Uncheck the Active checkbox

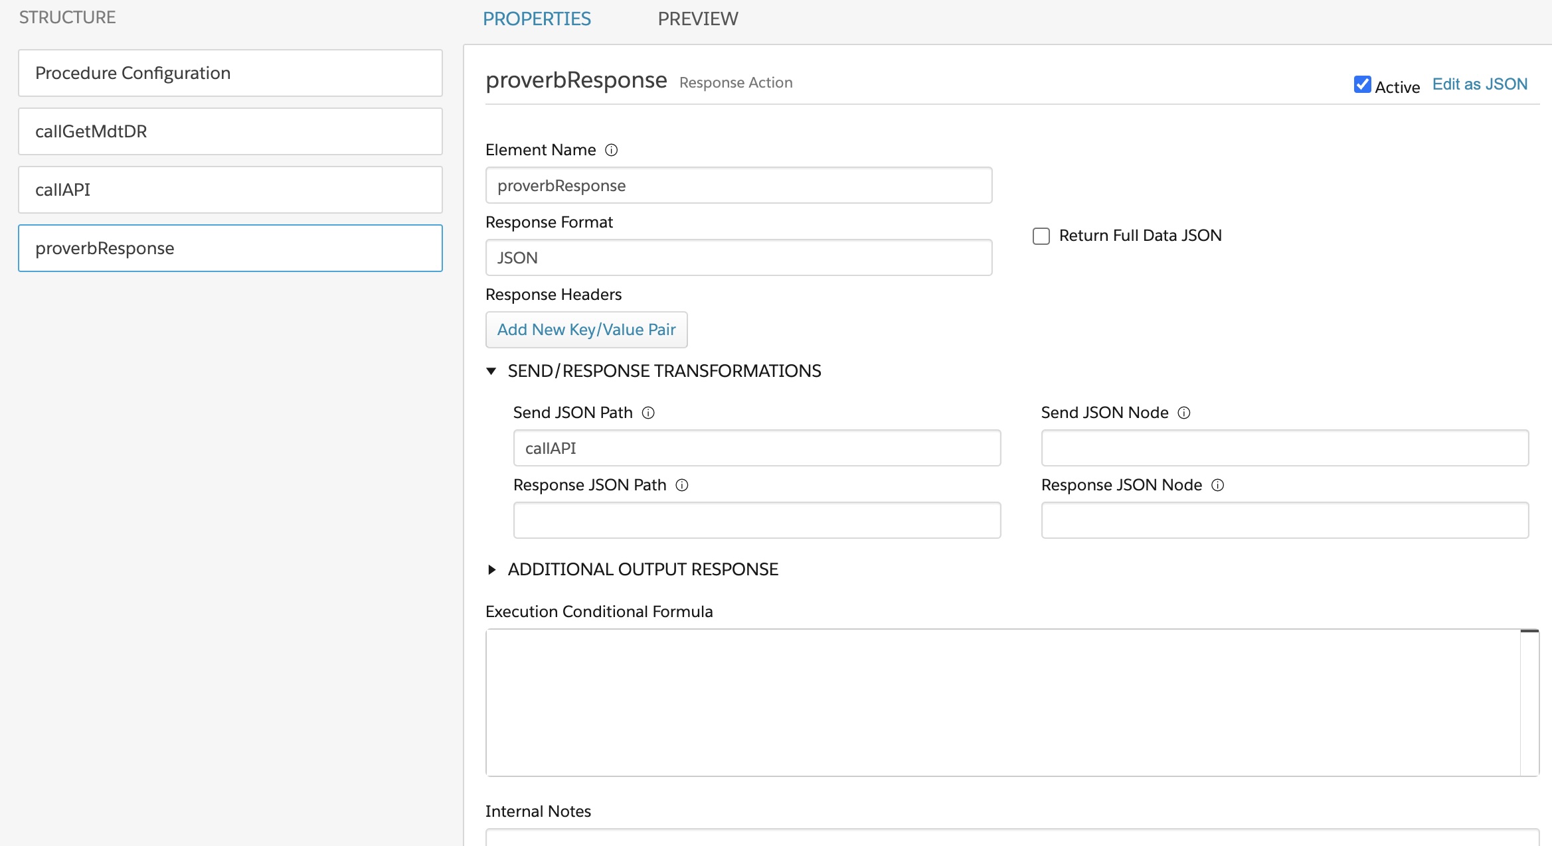[1362, 84]
